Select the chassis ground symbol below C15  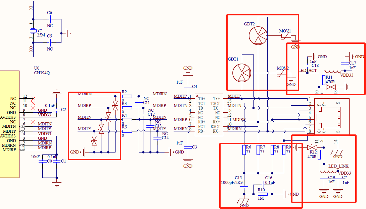(243, 202)
